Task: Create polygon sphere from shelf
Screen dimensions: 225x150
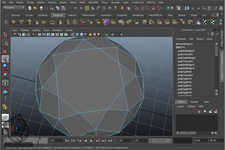Action: coord(14,22)
